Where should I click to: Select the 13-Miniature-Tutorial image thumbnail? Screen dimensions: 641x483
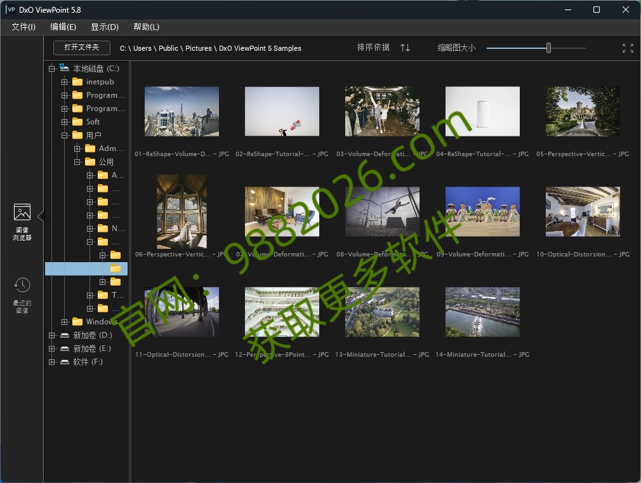click(382, 311)
